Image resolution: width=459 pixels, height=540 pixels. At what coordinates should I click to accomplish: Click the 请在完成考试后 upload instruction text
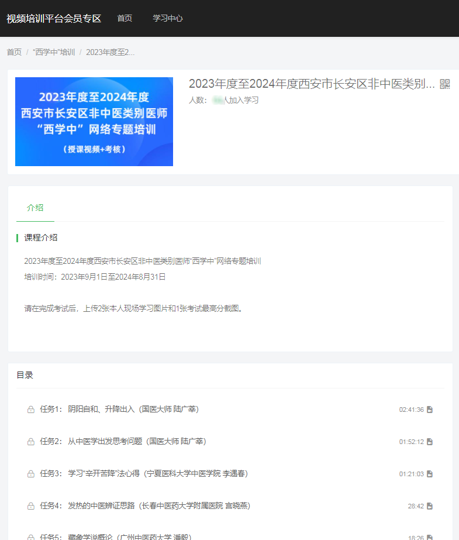click(x=134, y=308)
